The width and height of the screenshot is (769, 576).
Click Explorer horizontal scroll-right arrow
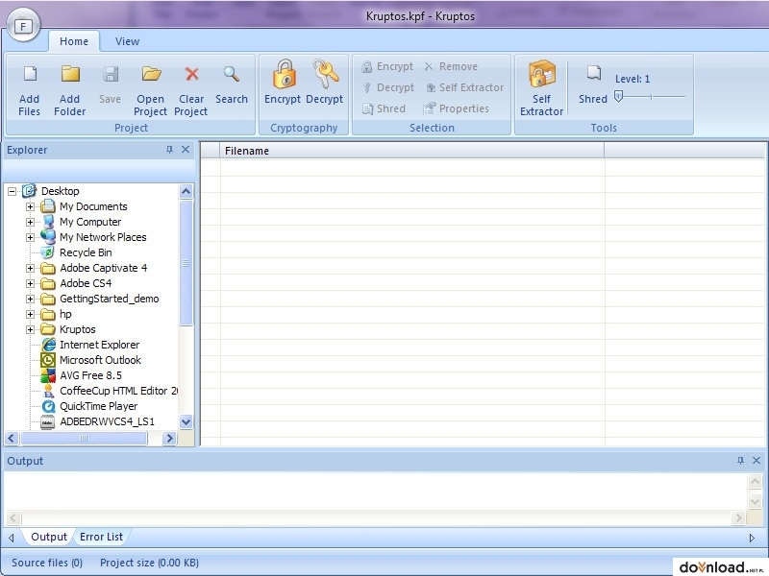click(x=169, y=438)
